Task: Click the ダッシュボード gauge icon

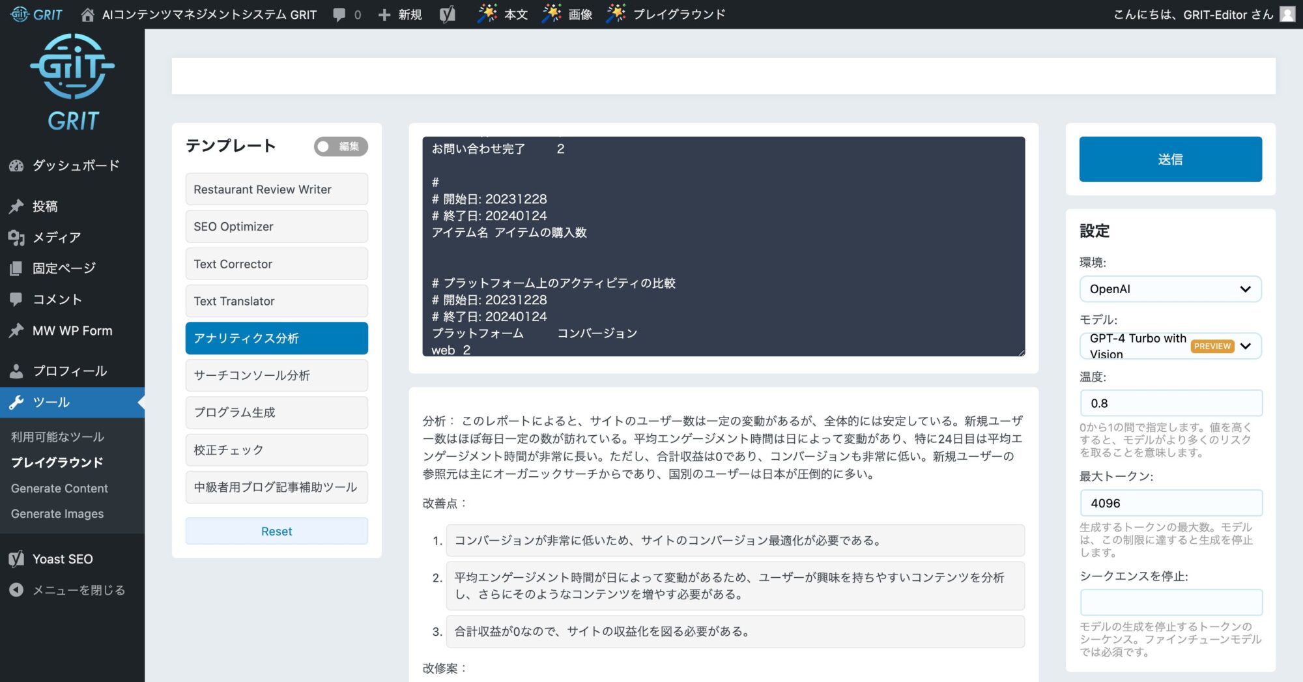Action: (16, 165)
